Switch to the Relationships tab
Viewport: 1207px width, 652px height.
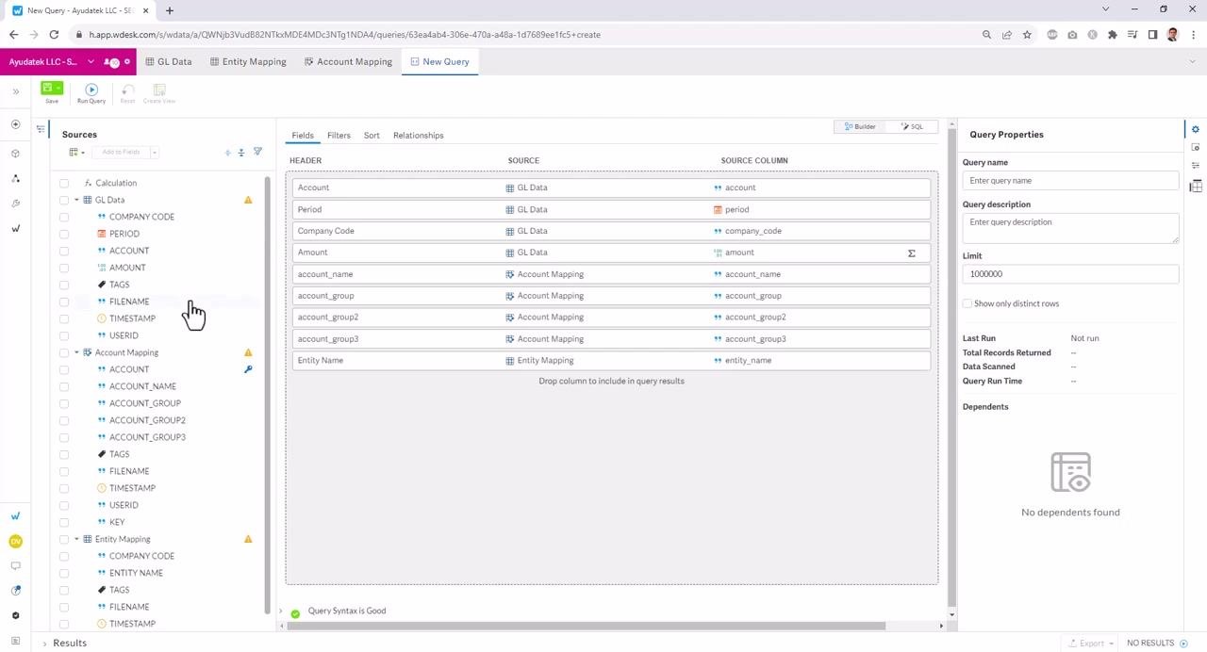[x=418, y=135]
